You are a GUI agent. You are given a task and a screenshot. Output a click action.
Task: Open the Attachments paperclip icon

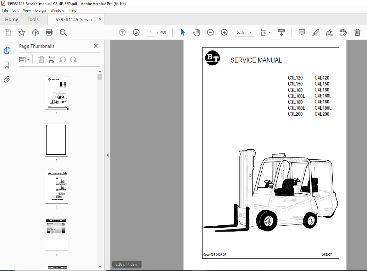pyautogui.click(x=7, y=80)
